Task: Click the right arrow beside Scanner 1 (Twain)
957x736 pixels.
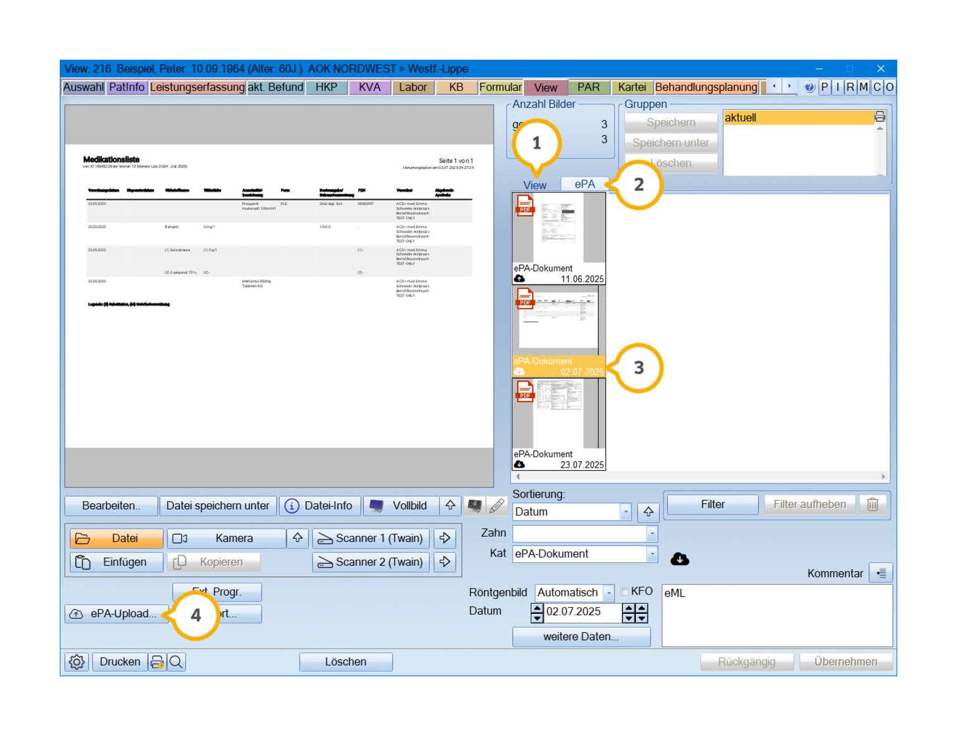Action: pos(445,537)
